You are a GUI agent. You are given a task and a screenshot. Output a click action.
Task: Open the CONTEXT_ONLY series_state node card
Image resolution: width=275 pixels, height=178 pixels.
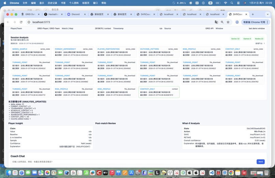tap(244, 52)
